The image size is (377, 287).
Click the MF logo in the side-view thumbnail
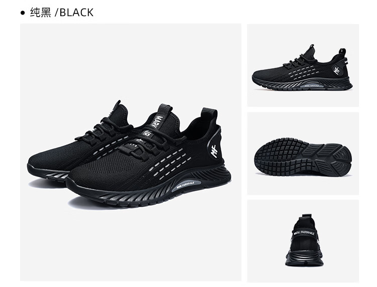point(337,70)
